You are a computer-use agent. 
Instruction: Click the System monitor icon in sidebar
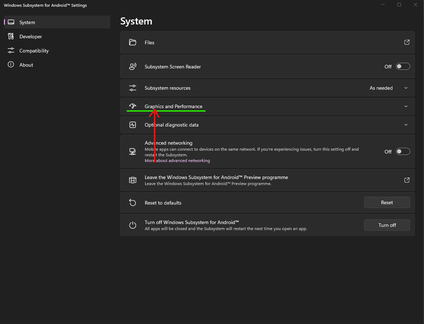[11, 22]
